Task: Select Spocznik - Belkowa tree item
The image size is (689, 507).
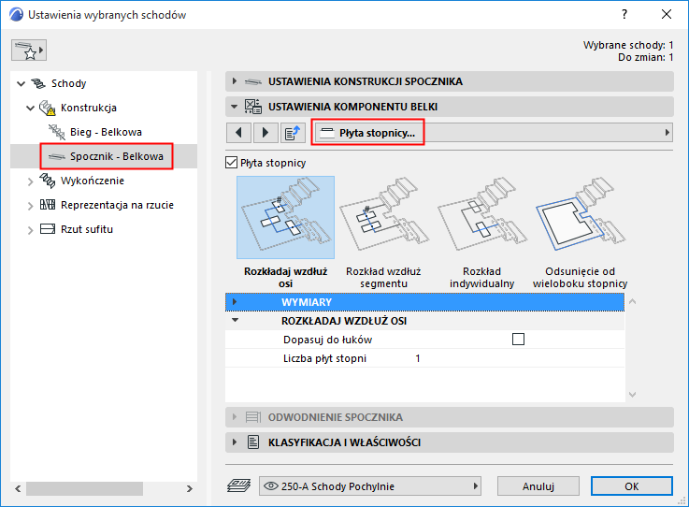Action: pos(106,156)
